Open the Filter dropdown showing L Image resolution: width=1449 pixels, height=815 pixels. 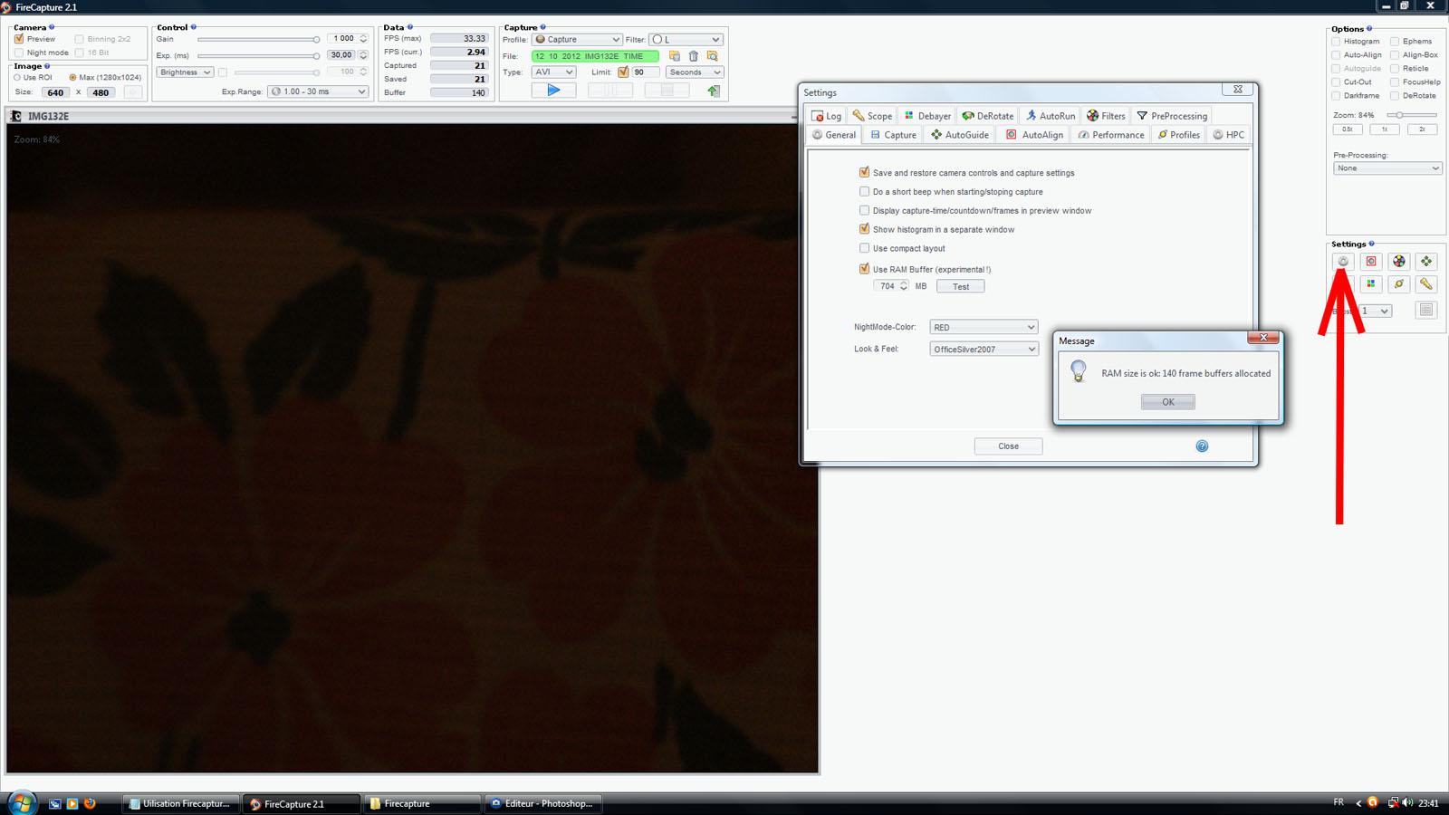click(686, 39)
